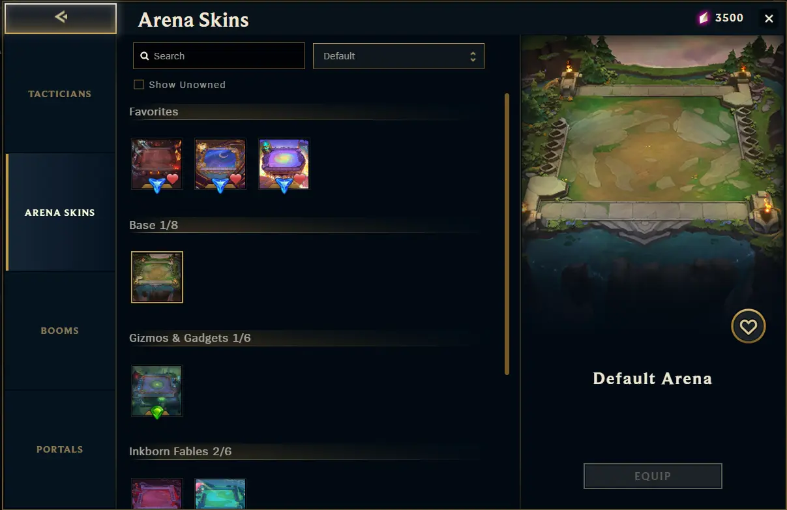Switch to the Booms tab
Viewport: 787px width, 510px height.
60,331
